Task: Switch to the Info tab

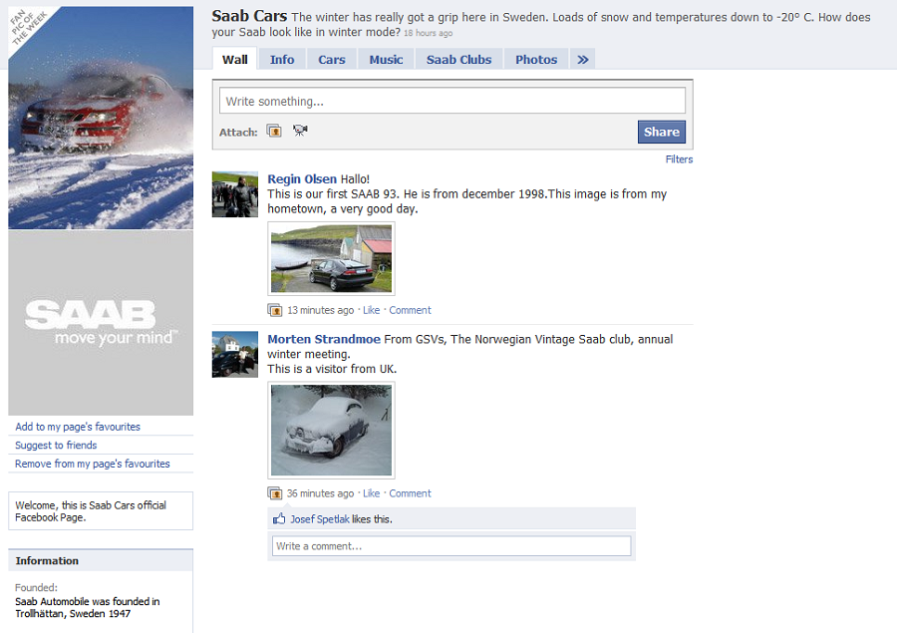Action: [x=282, y=60]
